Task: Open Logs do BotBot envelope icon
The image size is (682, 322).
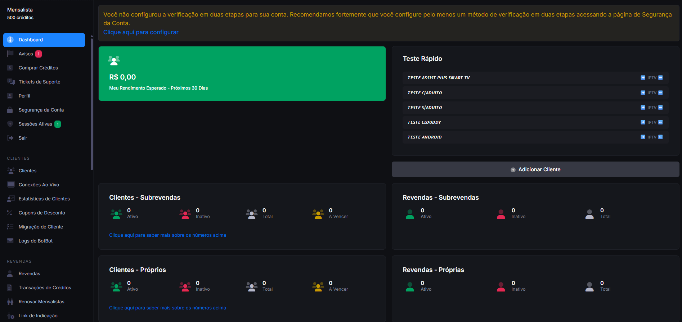Action: click(10, 241)
